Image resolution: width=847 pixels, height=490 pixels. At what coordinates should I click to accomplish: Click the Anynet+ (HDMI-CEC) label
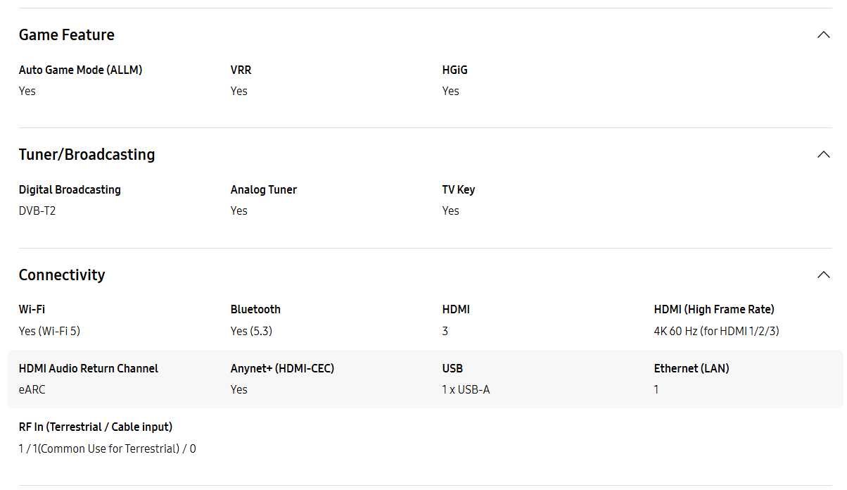click(x=283, y=368)
